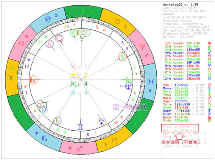Image resolution: width=215 pixels, height=160 pixels.
Task: Click the '12th house: 18Leo30' line
Action: pos(182,79)
